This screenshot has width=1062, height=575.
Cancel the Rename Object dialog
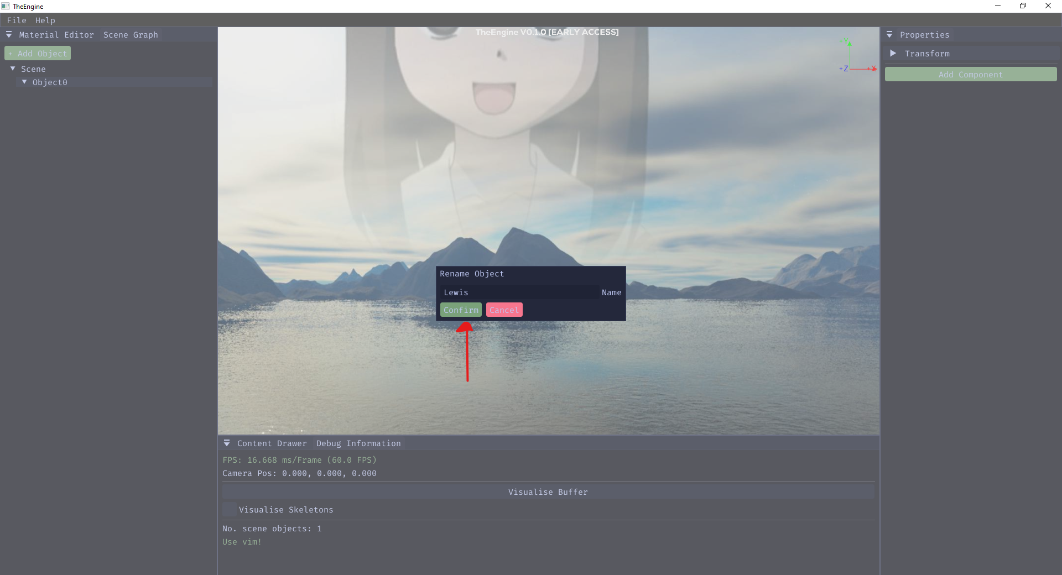pyautogui.click(x=504, y=310)
